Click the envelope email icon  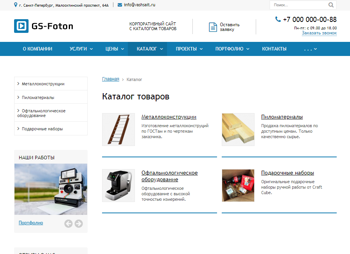point(120,5)
